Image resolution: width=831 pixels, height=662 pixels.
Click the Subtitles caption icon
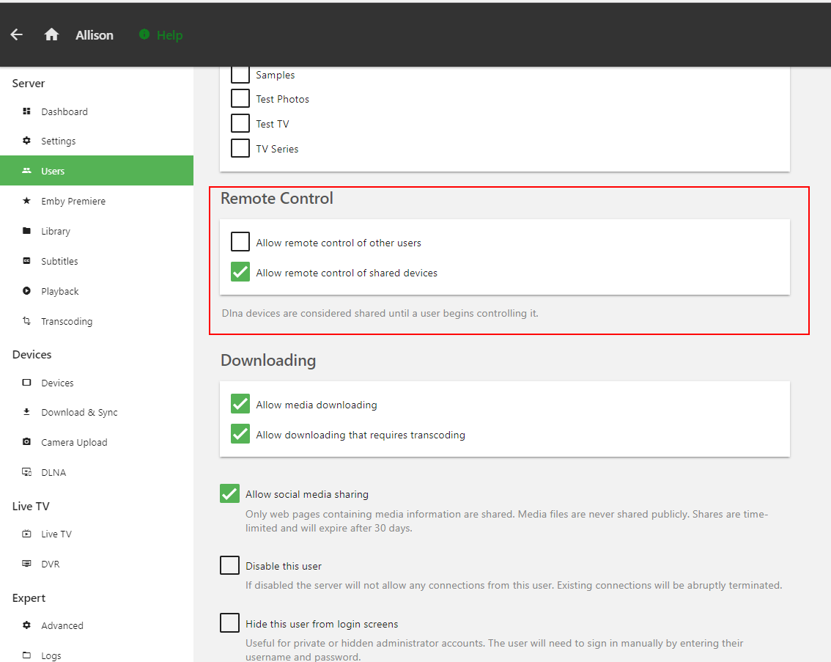tap(26, 261)
